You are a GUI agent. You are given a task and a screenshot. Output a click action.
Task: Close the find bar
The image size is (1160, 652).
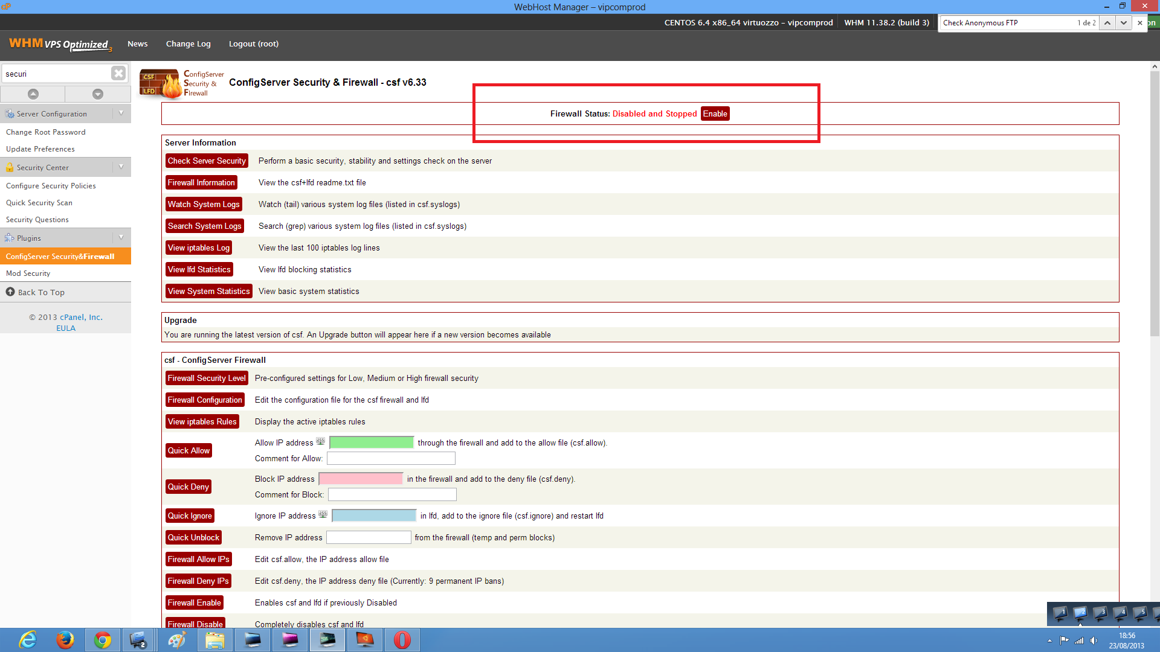(x=1140, y=23)
